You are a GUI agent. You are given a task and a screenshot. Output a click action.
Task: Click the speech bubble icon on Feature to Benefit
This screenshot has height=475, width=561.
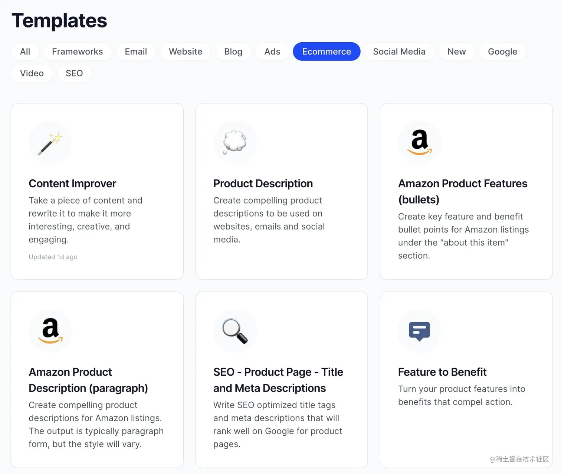(419, 331)
